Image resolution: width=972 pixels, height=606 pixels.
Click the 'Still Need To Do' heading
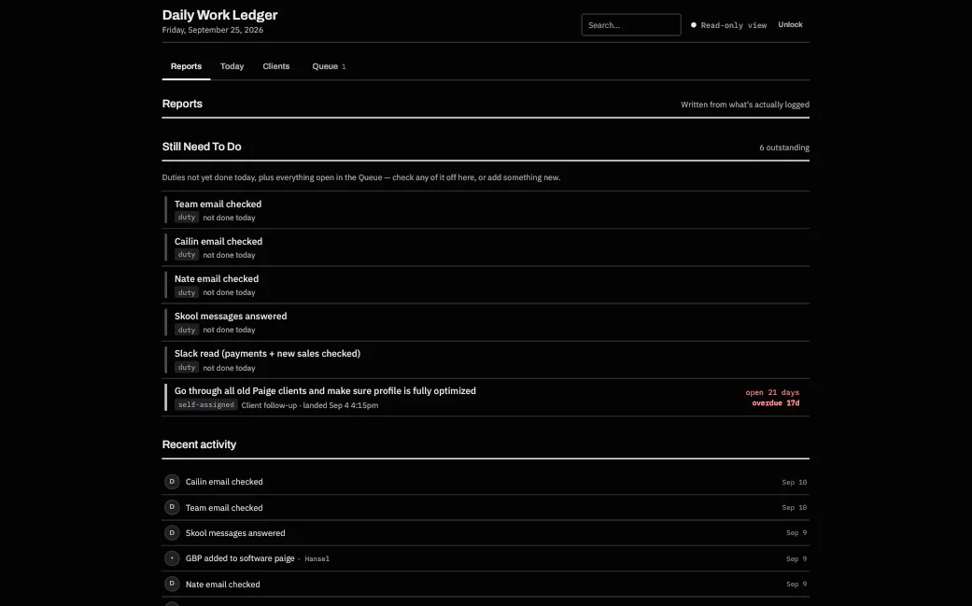tap(202, 147)
